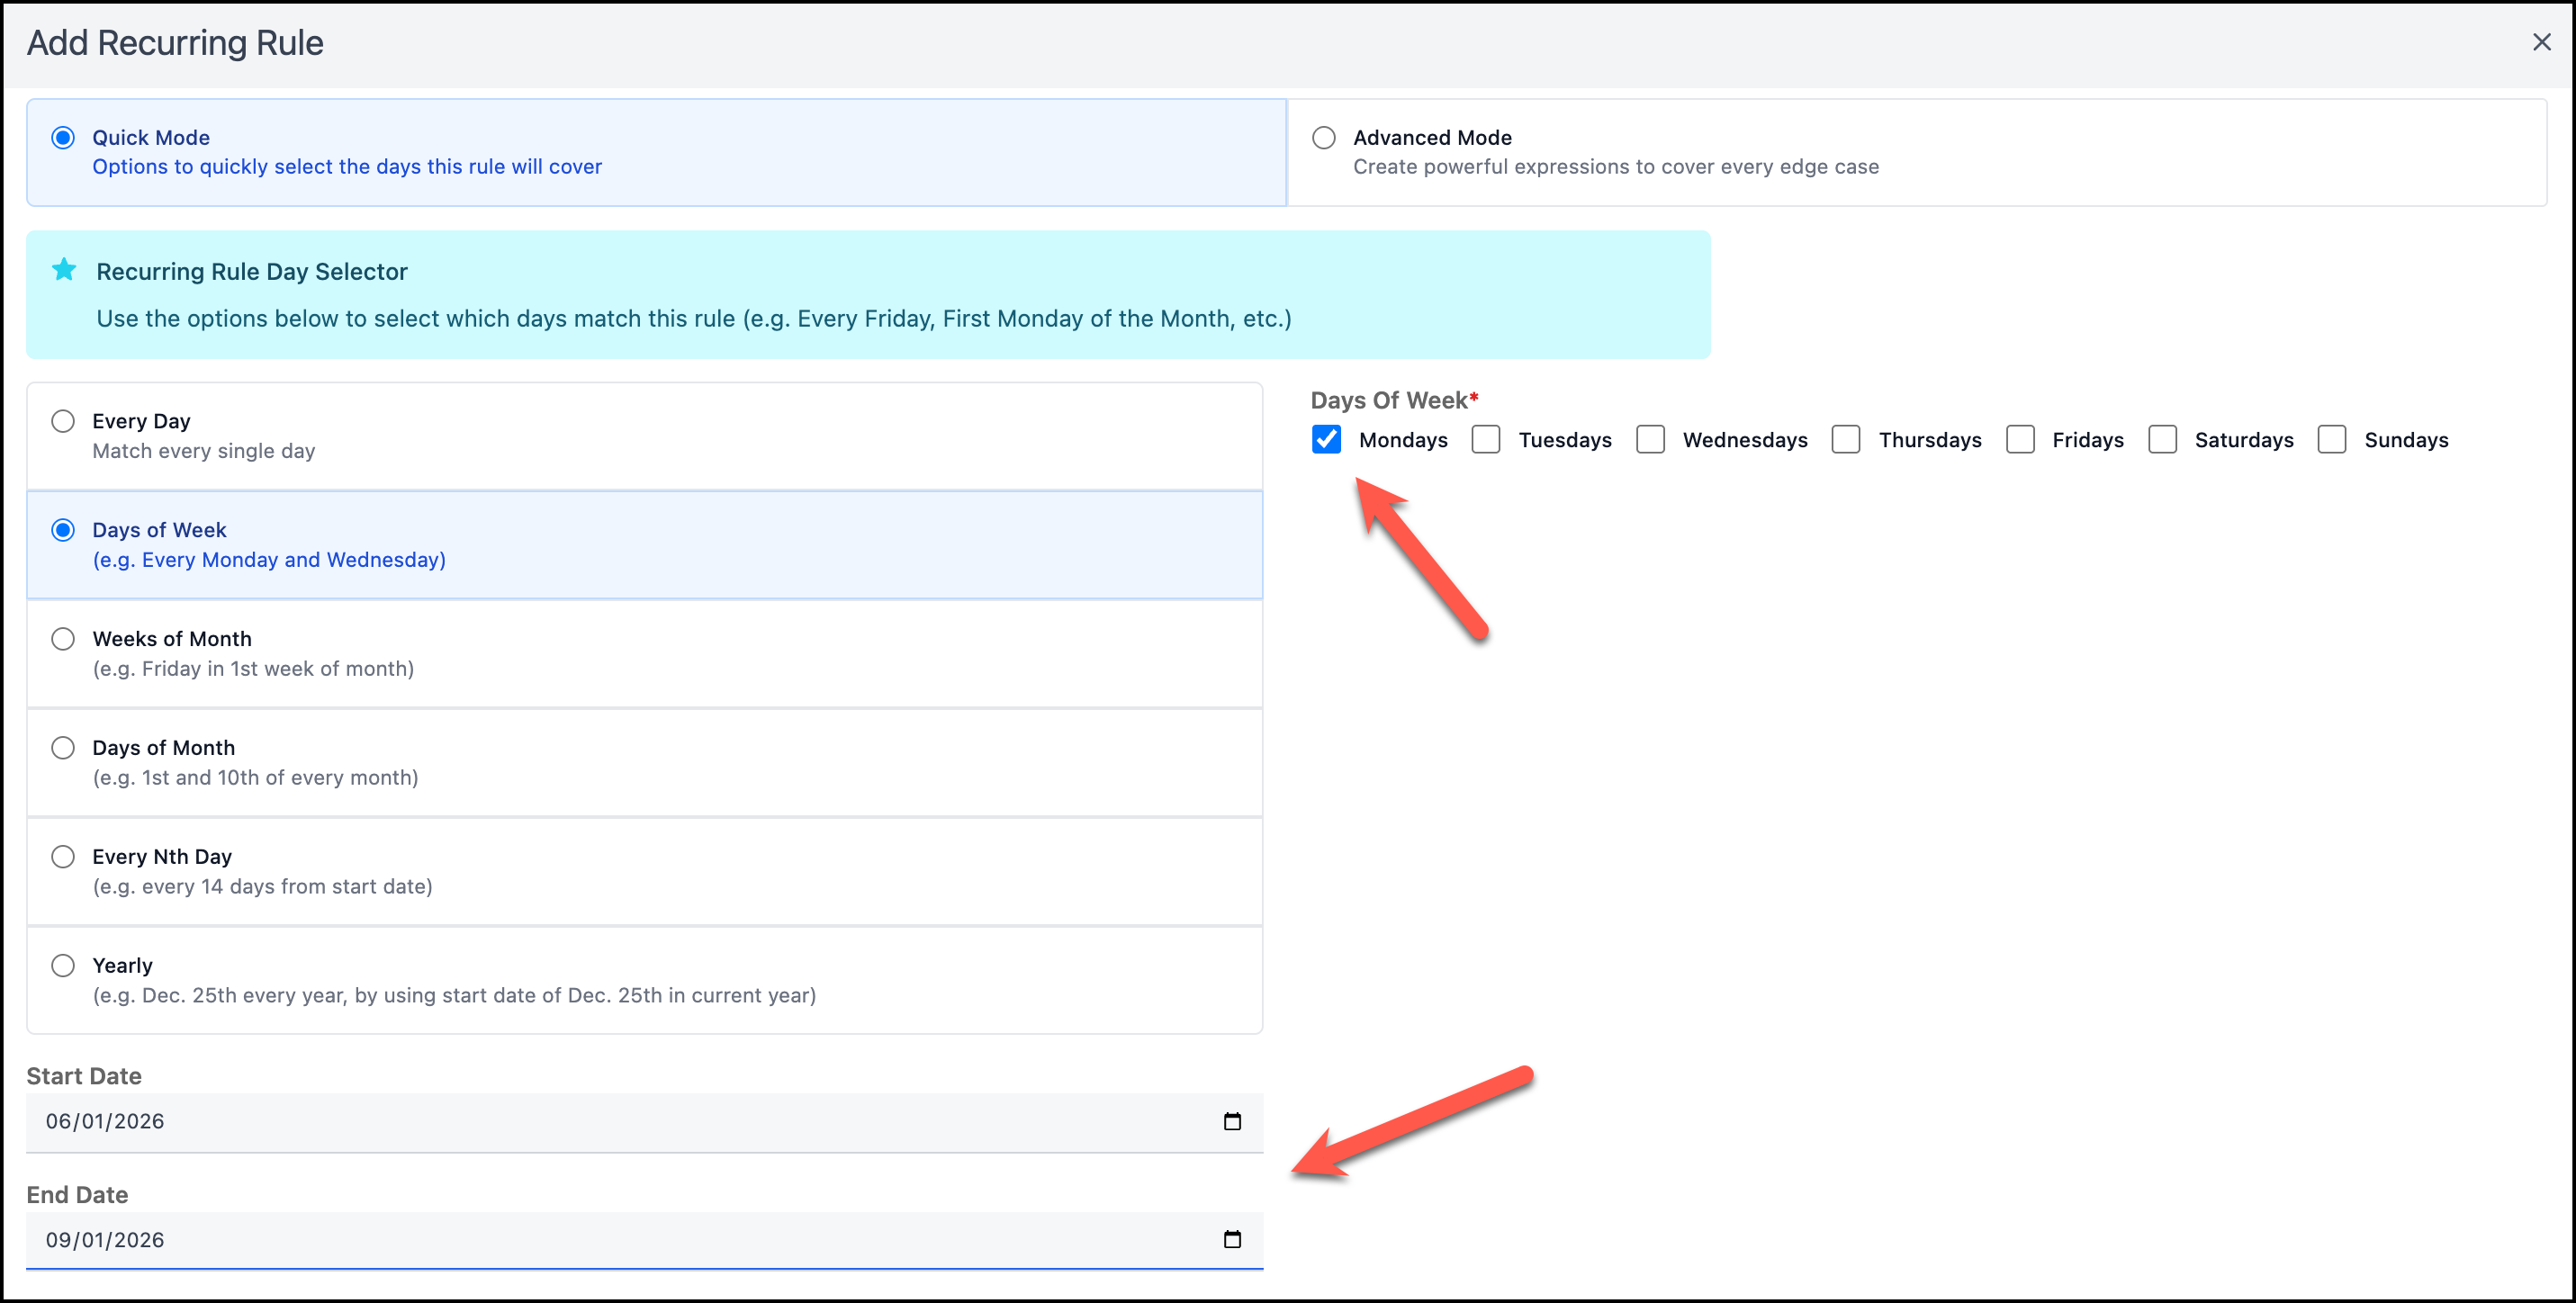Select the Yearly rule option
Viewport: 2576px width, 1303px height.
tap(63, 966)
